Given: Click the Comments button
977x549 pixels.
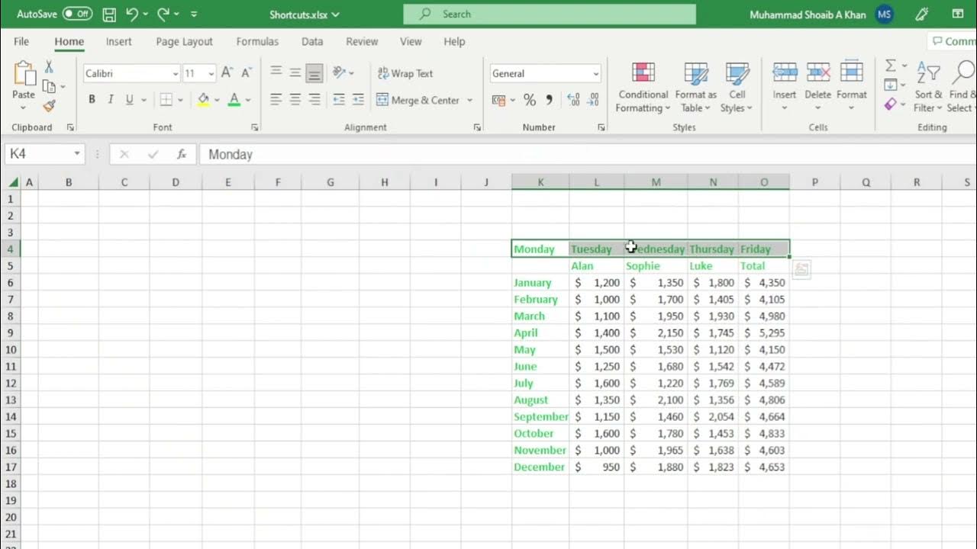Looking at the screenshot, I should (953, 41).
